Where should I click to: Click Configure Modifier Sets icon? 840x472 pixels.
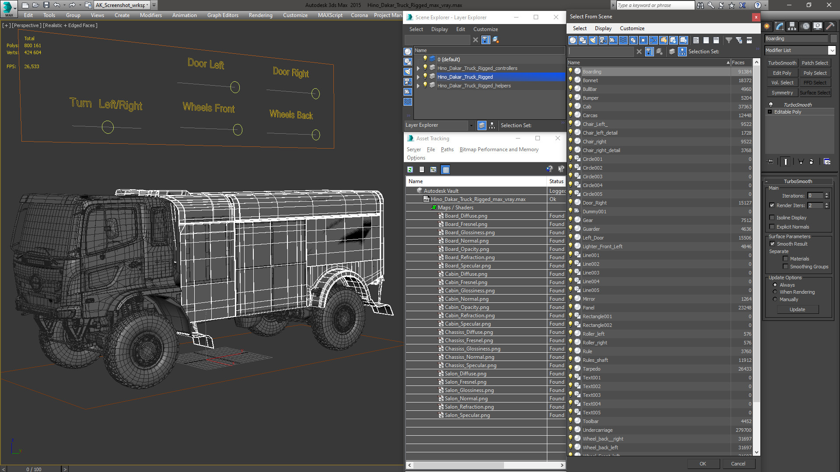click(x=827, y=162)
